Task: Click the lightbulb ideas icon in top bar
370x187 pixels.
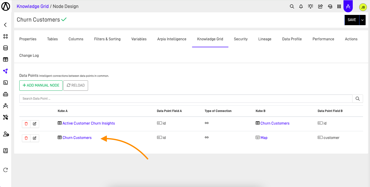Action: [311, 6]
